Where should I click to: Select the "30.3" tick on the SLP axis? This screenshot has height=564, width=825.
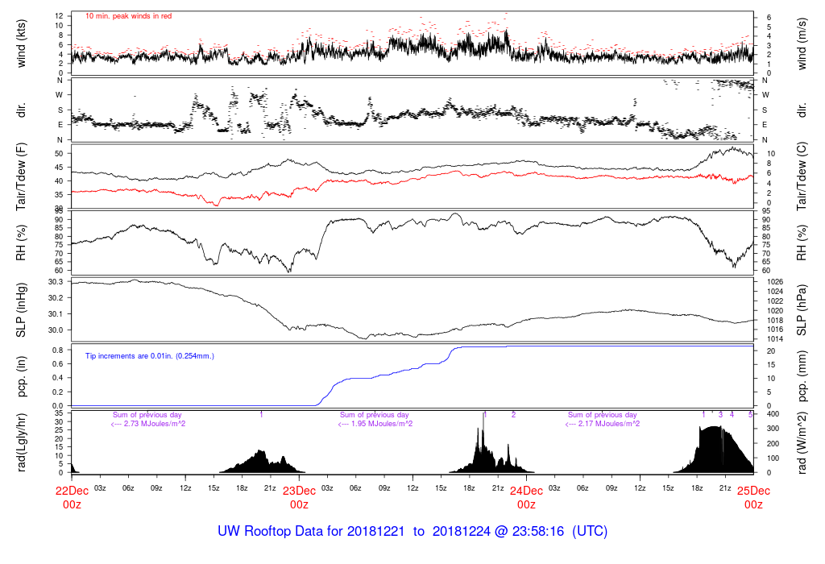pyautogui.click(x=56, y=282)
